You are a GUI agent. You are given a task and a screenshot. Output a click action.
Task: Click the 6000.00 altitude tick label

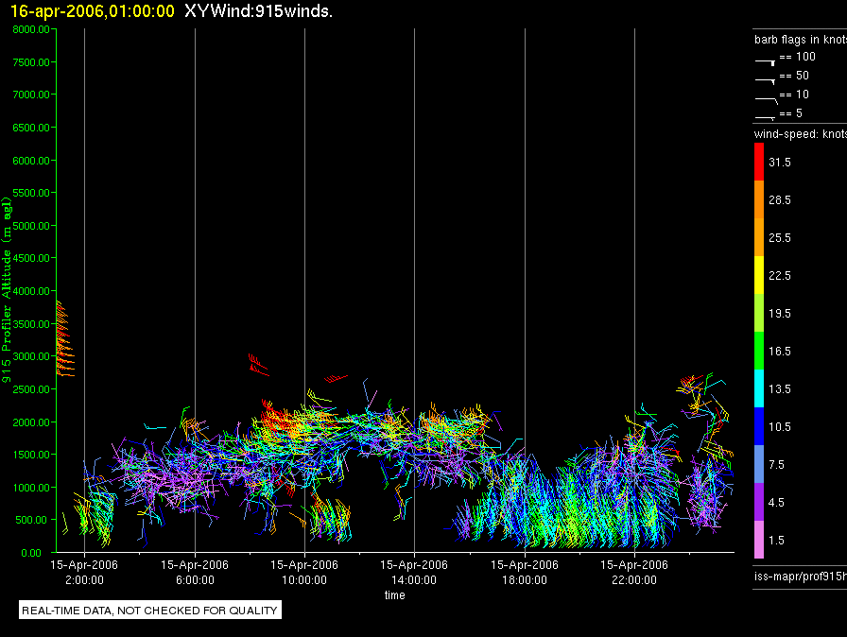(x=31, y=161)
